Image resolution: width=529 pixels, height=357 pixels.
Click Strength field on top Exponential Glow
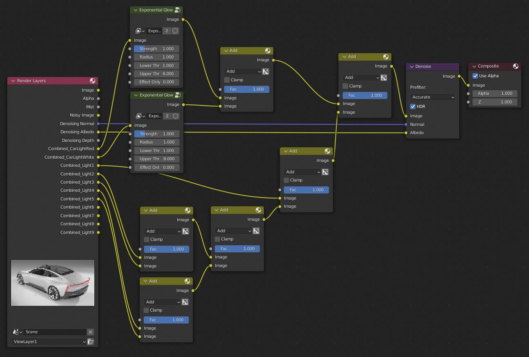pos(156,49)
